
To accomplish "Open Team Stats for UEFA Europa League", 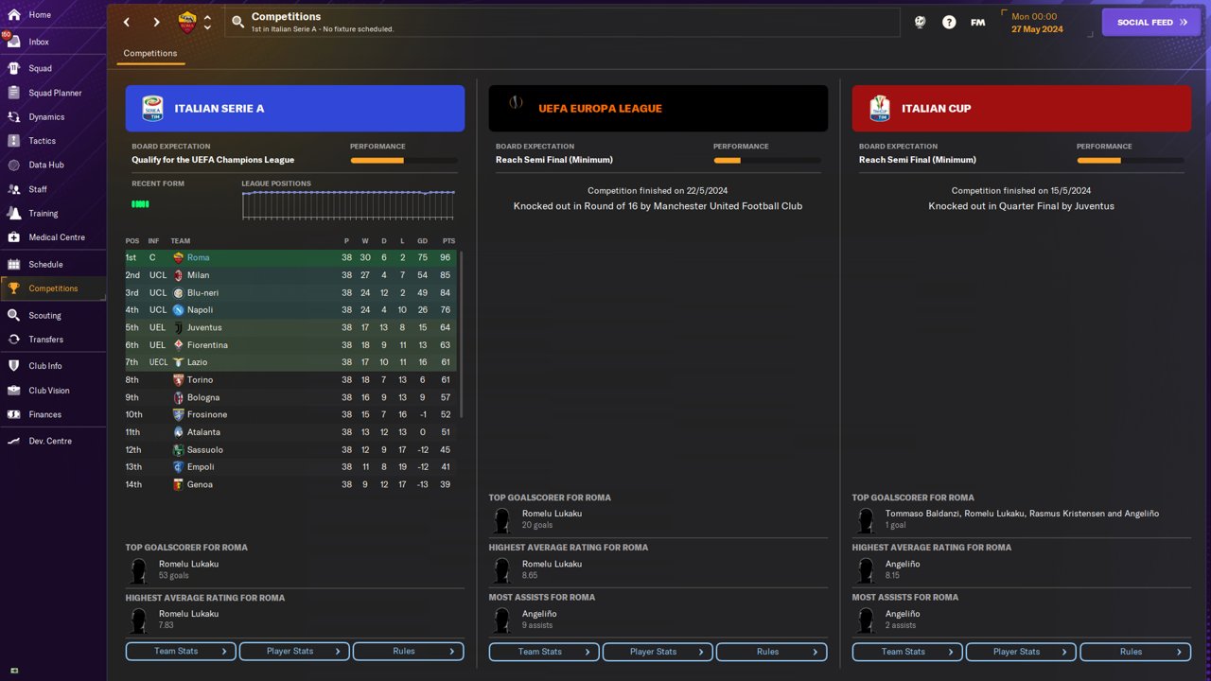I will (544, 652).
